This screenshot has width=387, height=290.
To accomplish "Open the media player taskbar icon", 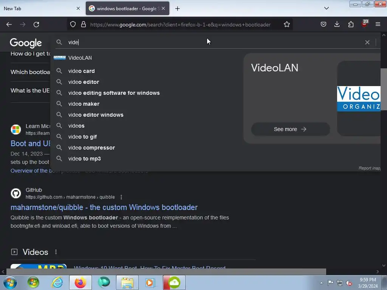I will tap(150, 282).
